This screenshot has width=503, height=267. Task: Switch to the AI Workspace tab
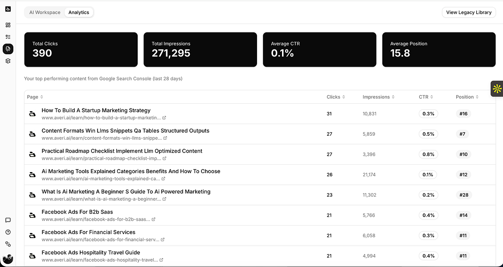pyautogui.click(x=45, y=12)
